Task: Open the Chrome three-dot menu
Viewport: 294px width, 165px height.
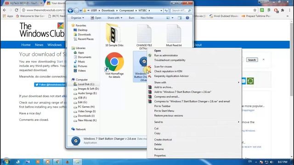Action: pos(290,10)
